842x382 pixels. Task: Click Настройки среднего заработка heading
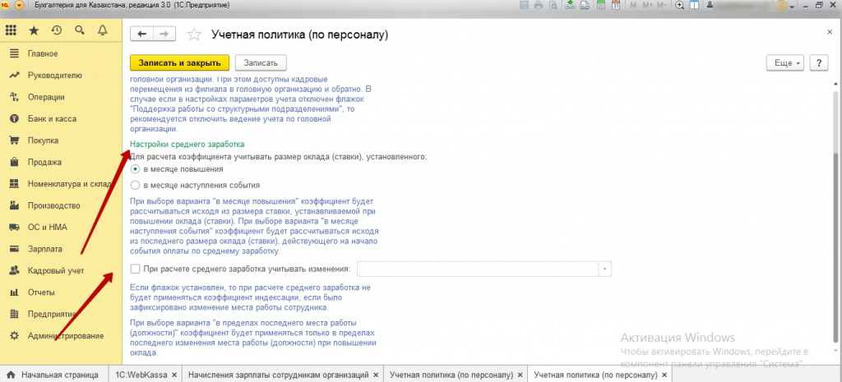pos(187,145)
